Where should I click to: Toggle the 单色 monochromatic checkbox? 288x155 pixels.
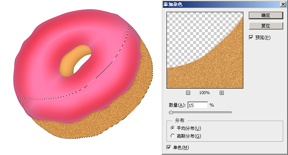(x=169, y=147)
